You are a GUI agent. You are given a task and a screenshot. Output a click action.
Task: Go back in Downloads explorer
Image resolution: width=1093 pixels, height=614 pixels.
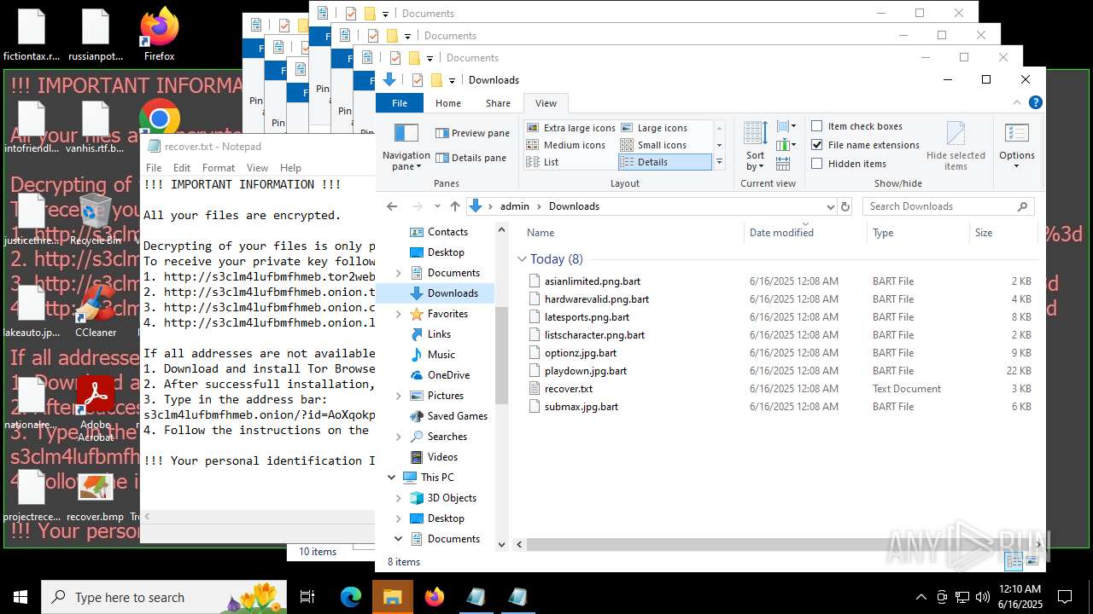pos(392,206)
